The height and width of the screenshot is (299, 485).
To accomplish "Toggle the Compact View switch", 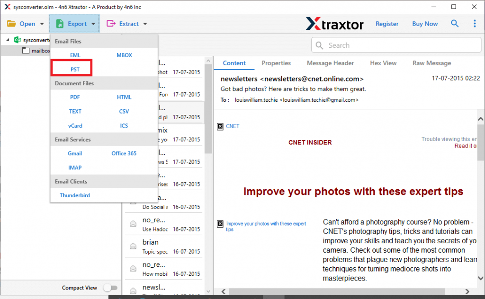I will (x=110, y=288).
